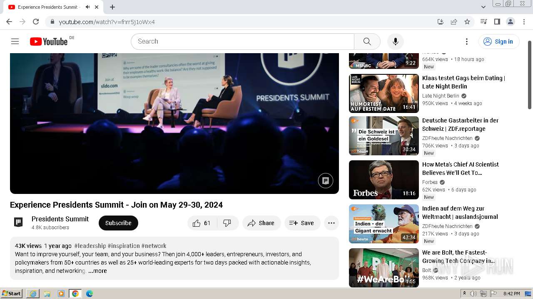Image resolution: width=533 pixels, height=299 pixels.
Task: Open Chrome profile avatar
Action: click(510, 22)
